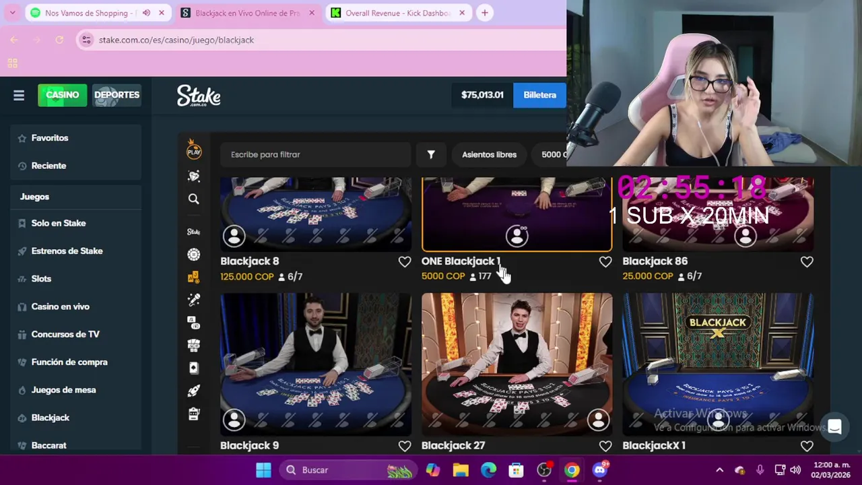Viewport: 862px width, 485px height.
Task: Switch to CASINO section
Action: point(63,95)
